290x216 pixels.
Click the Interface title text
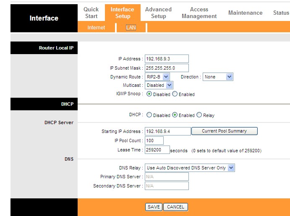click(x=44, y=18)
